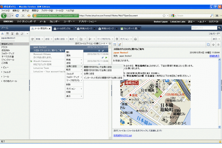Image resolution: width=222 pixels, height=148 pixels.
Task: Open the 新規 dropdown arrow in toolbar
Action: click(x=42, y=39)
